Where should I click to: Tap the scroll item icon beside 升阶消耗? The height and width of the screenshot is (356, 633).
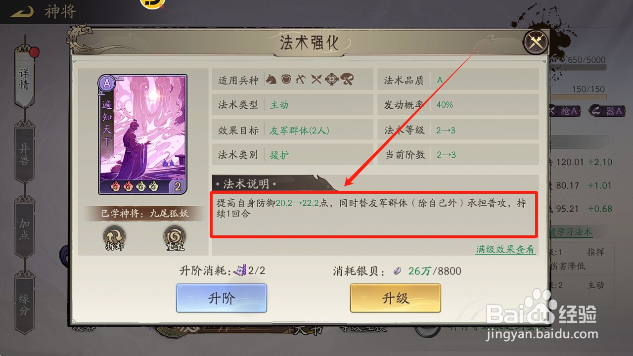[240, 270]
